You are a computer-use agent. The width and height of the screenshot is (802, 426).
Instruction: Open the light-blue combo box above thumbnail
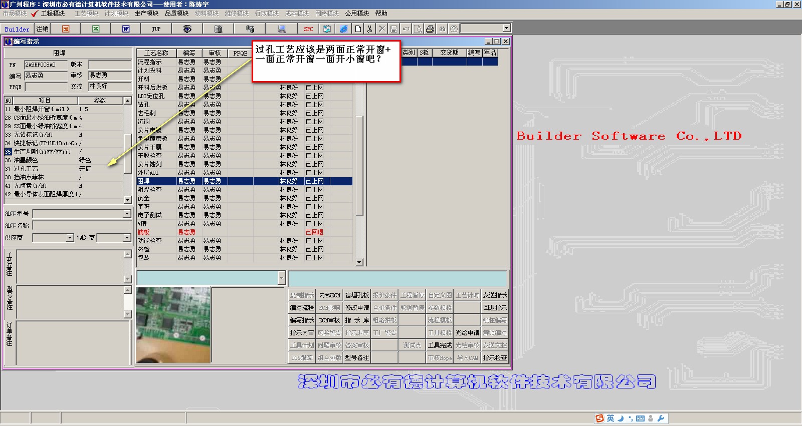pos(281,278)
